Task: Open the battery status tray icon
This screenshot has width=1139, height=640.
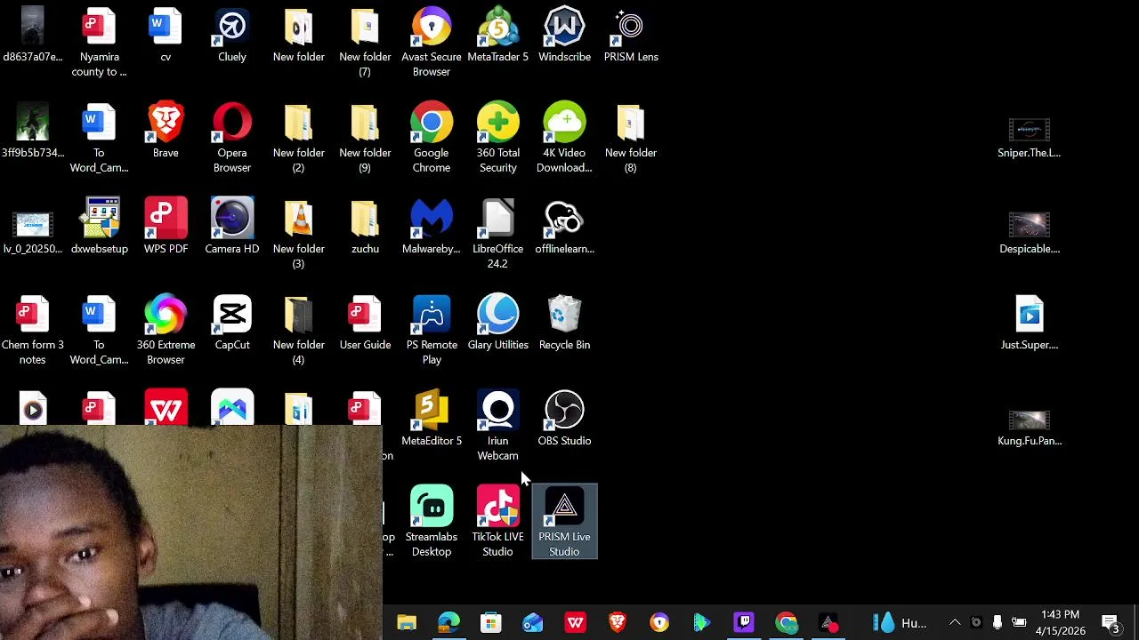Action: tap(1019, 623)
